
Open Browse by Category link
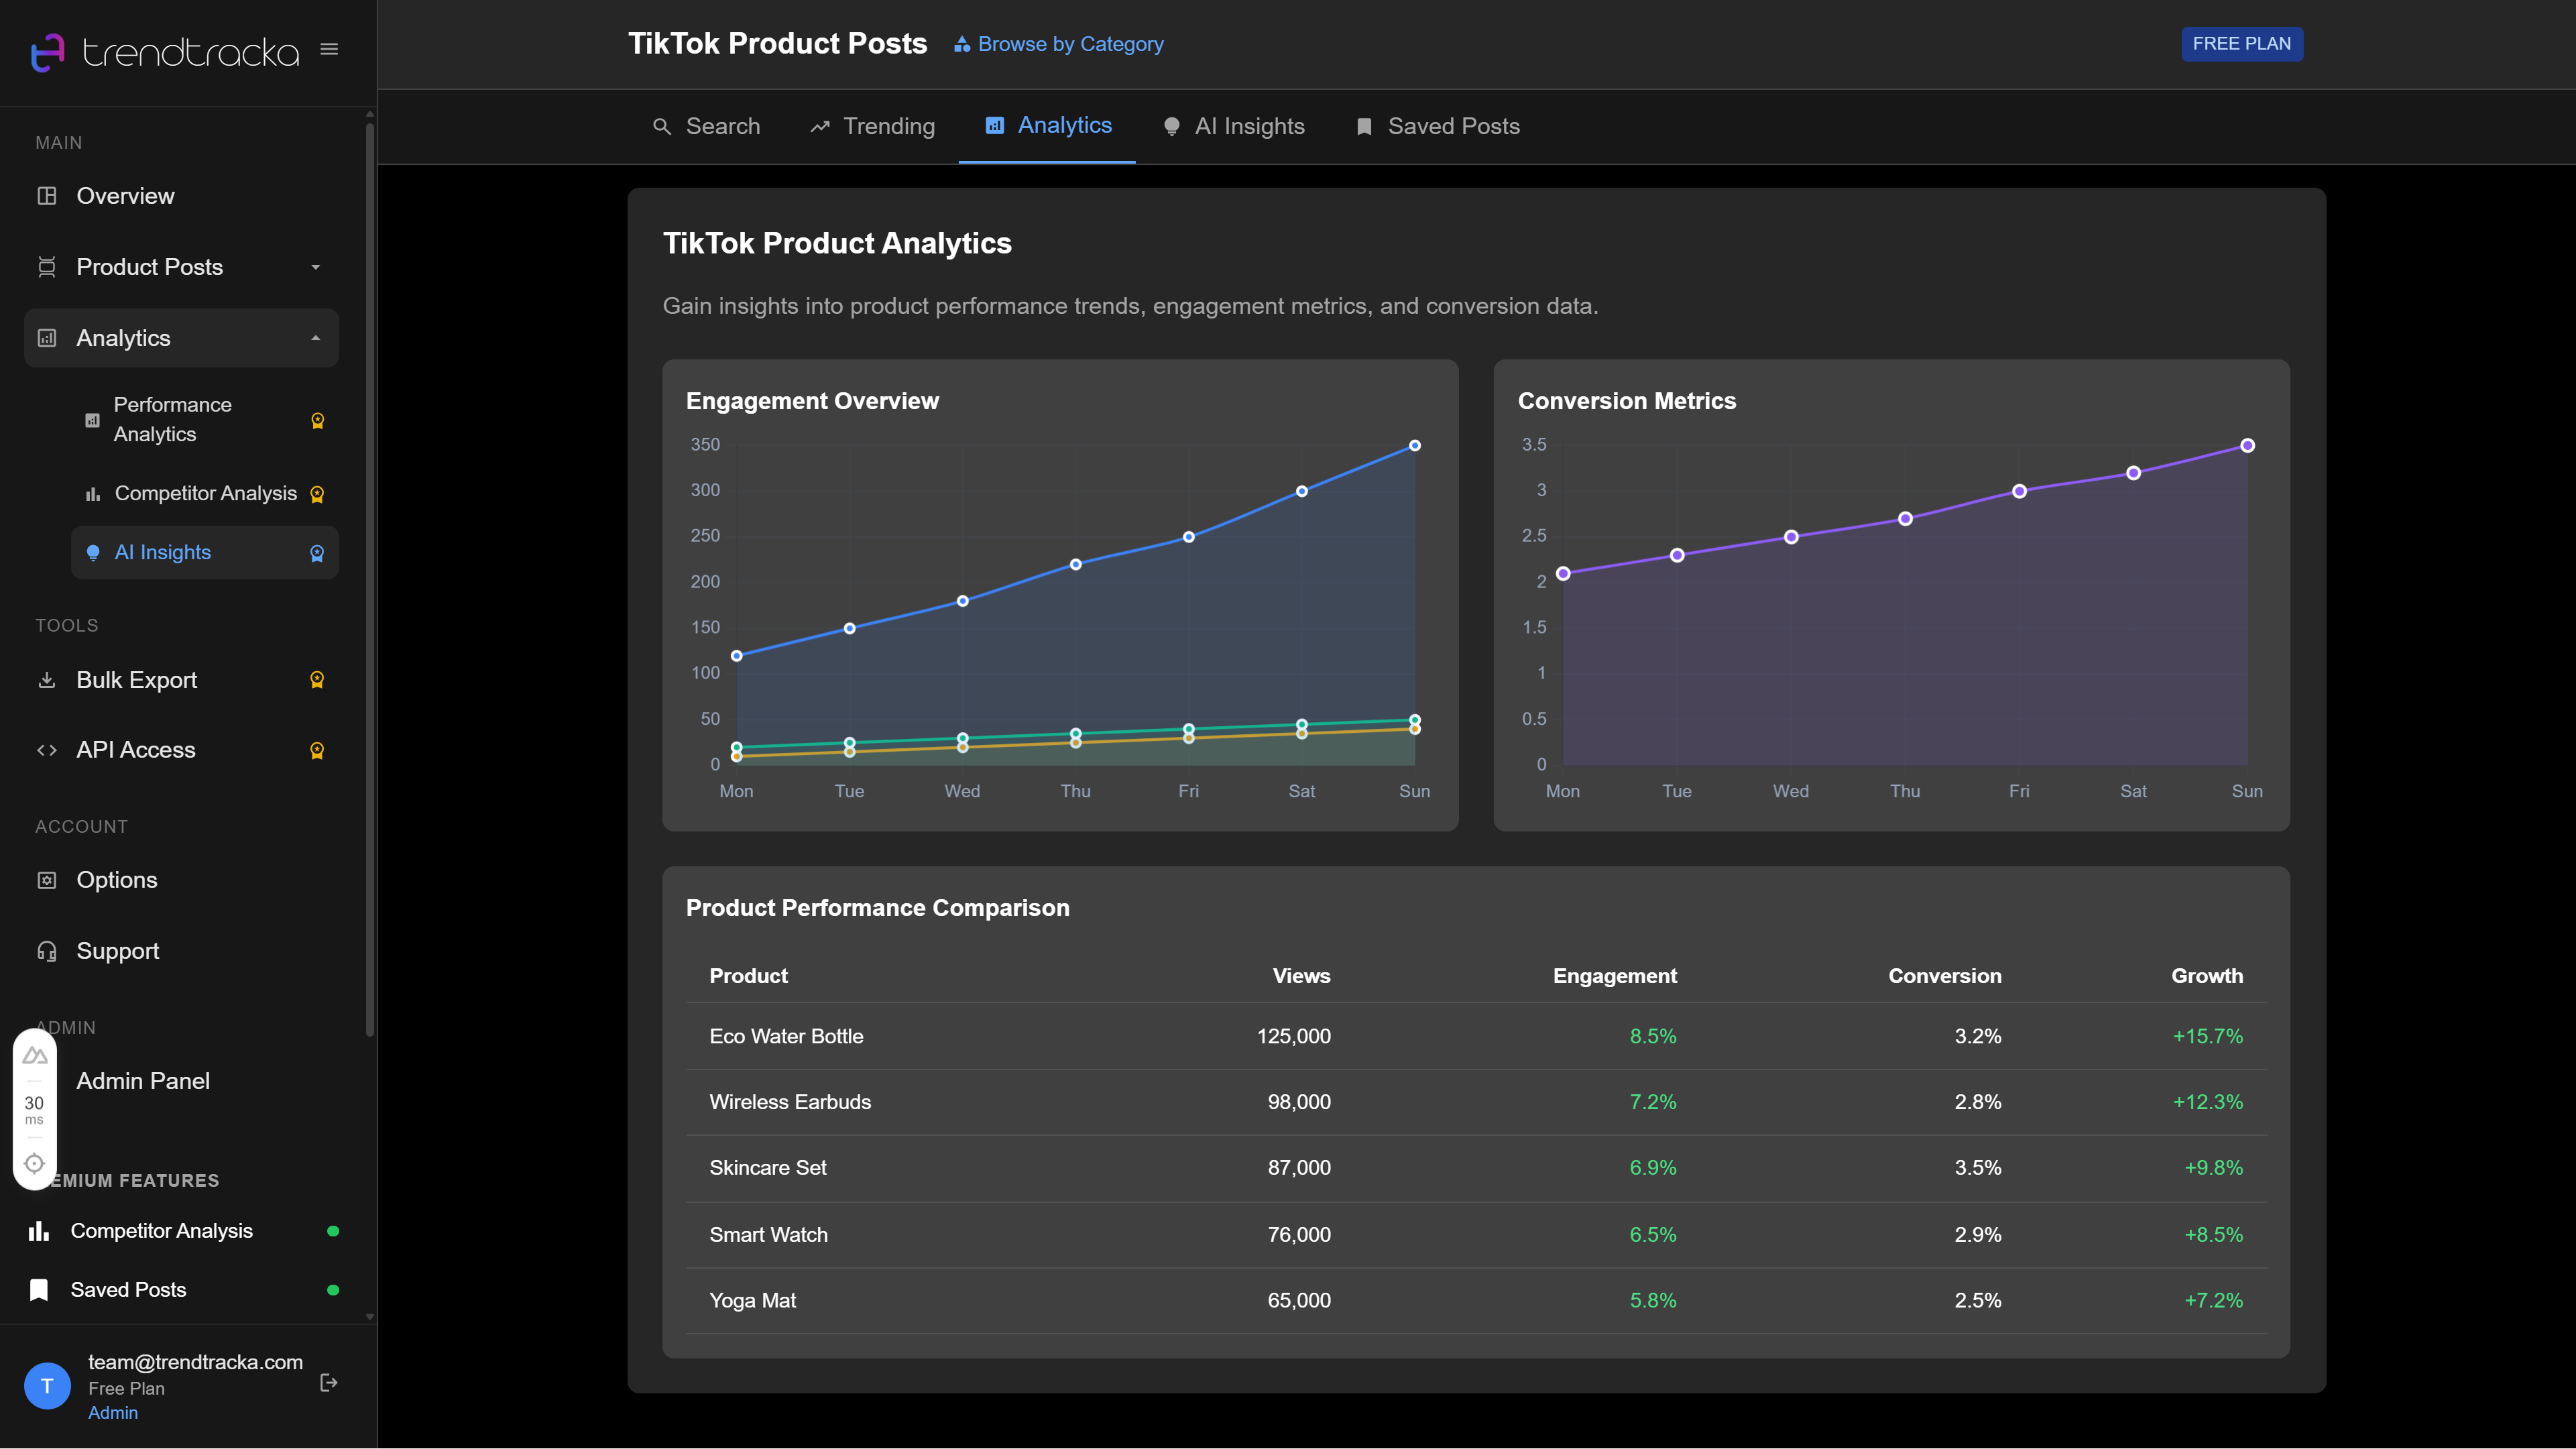click(x=1058, y=44)
